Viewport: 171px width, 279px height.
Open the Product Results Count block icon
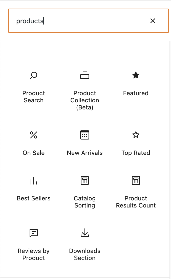click(136, 180)
